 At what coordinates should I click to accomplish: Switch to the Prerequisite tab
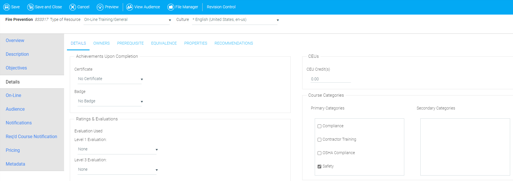click(x=130, y=43)
